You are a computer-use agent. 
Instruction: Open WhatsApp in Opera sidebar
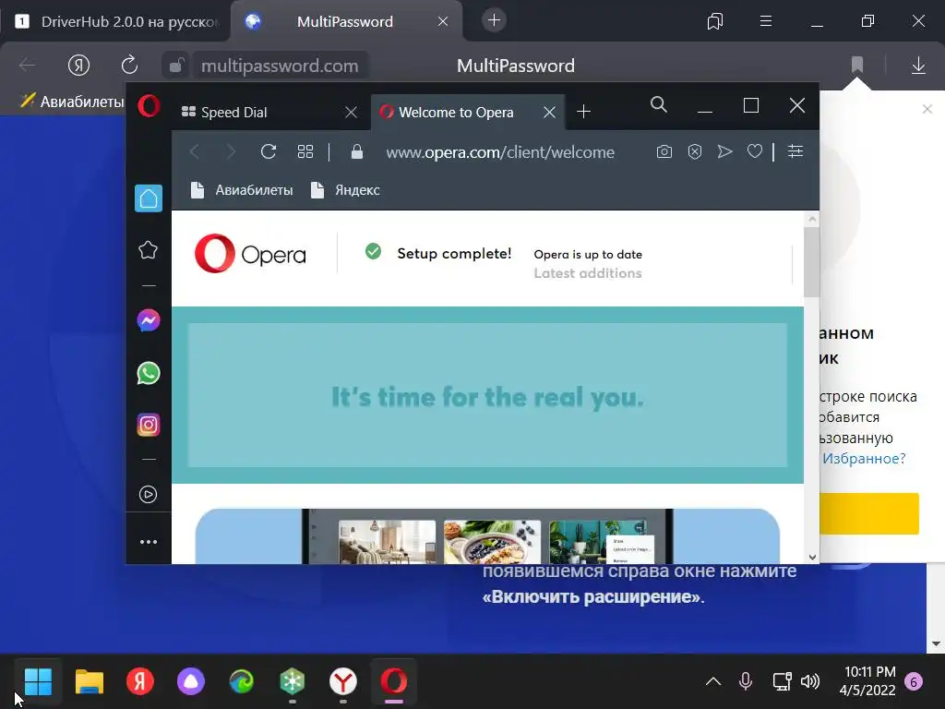pyautogui.click(x=149, y=373)
